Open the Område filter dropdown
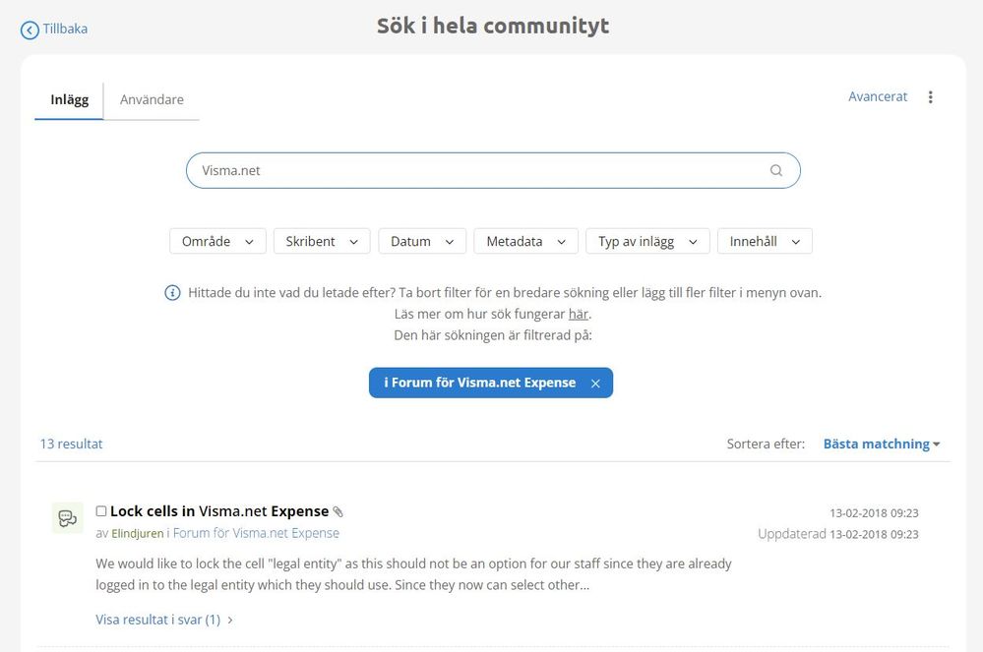 coord(217,241)
